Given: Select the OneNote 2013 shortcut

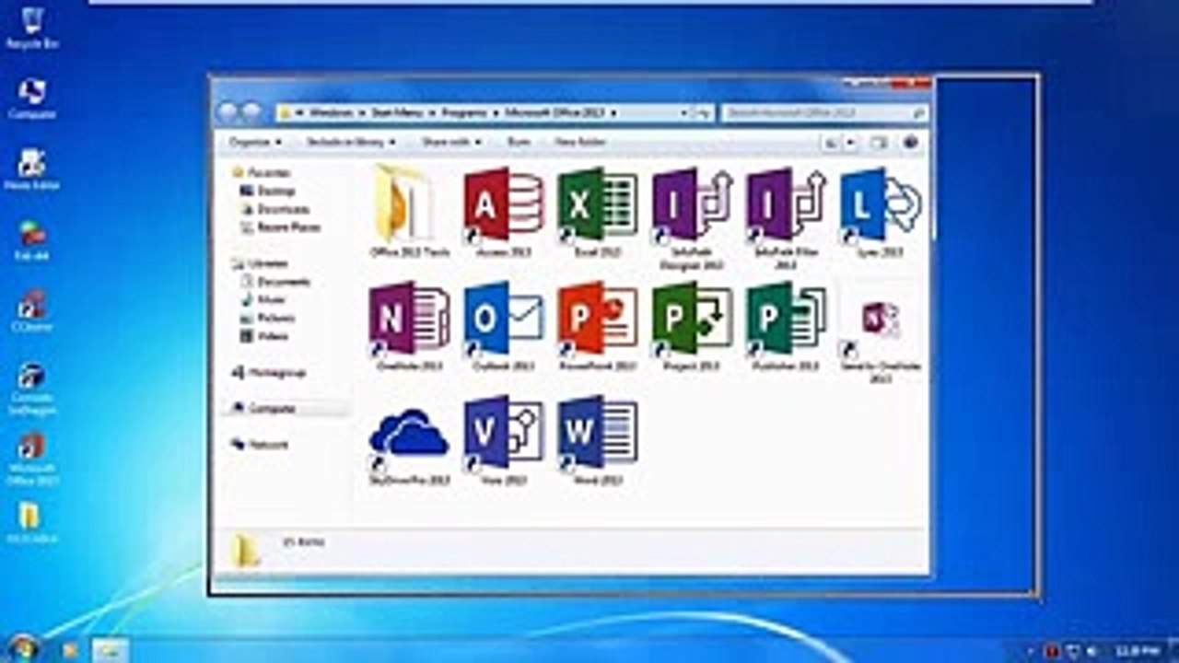Looking at the screenshot, I should coord(409,327).
